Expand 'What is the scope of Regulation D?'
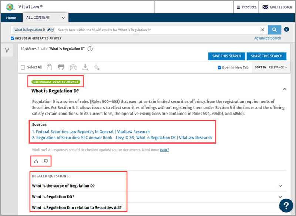Viewport: 296px width, 216px height. (280, 186)
